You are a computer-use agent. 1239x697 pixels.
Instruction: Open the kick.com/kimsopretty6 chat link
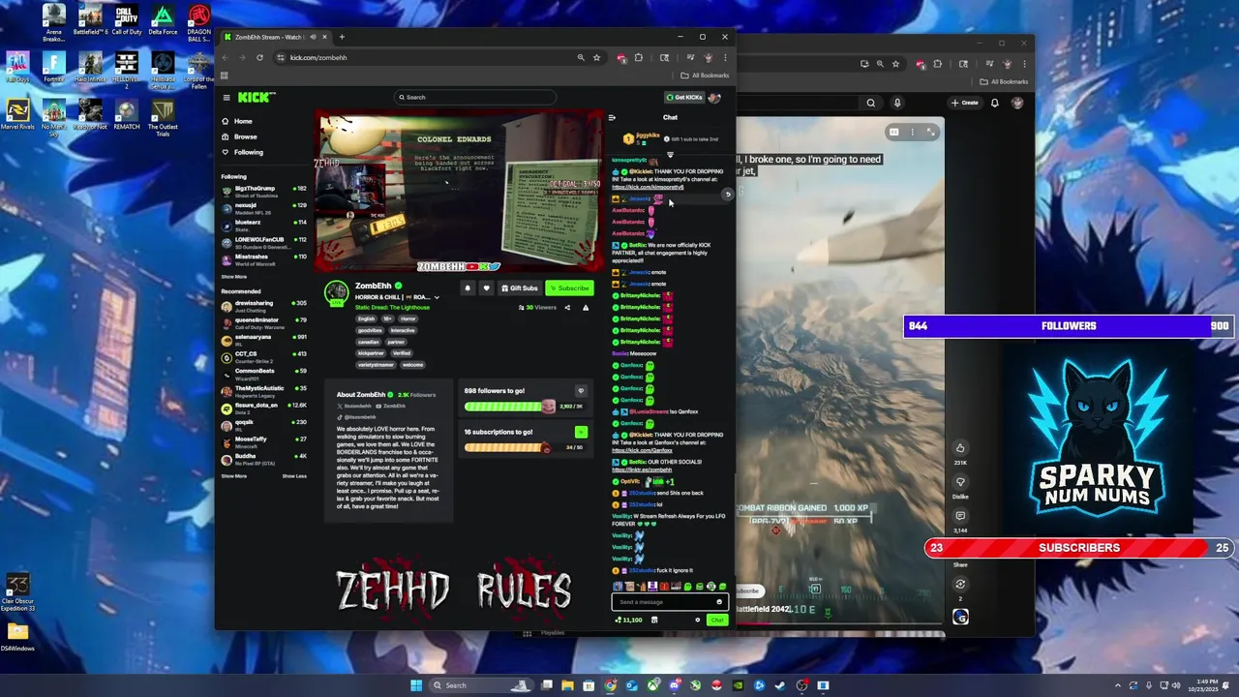click(648, 187)
